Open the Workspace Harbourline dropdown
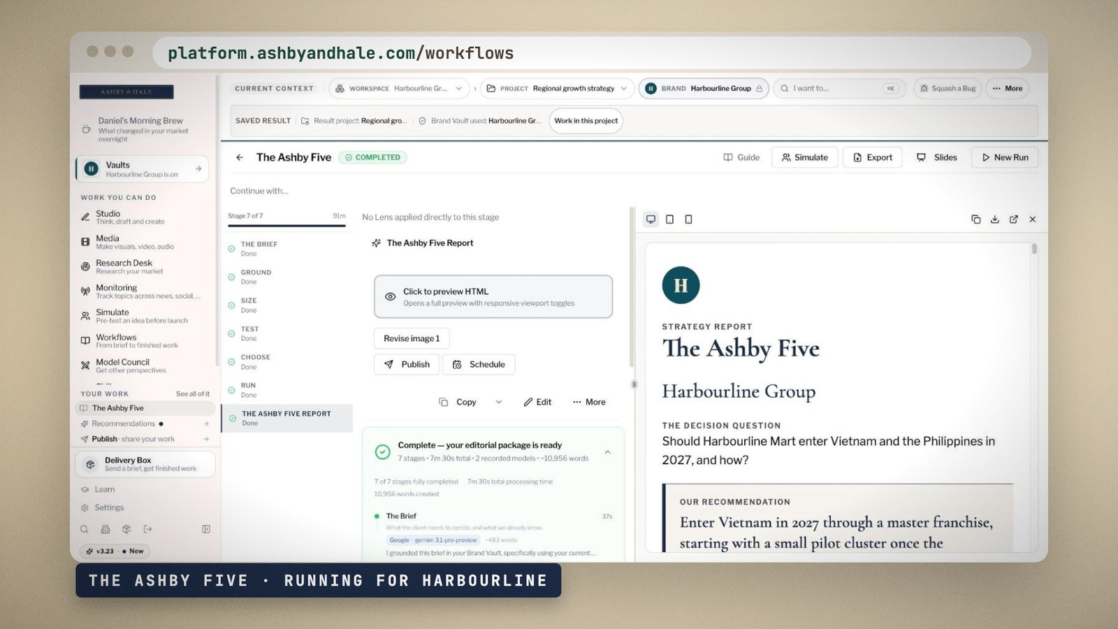The image size is (1118, 629). pyautogui.click(x=400, y=89)
